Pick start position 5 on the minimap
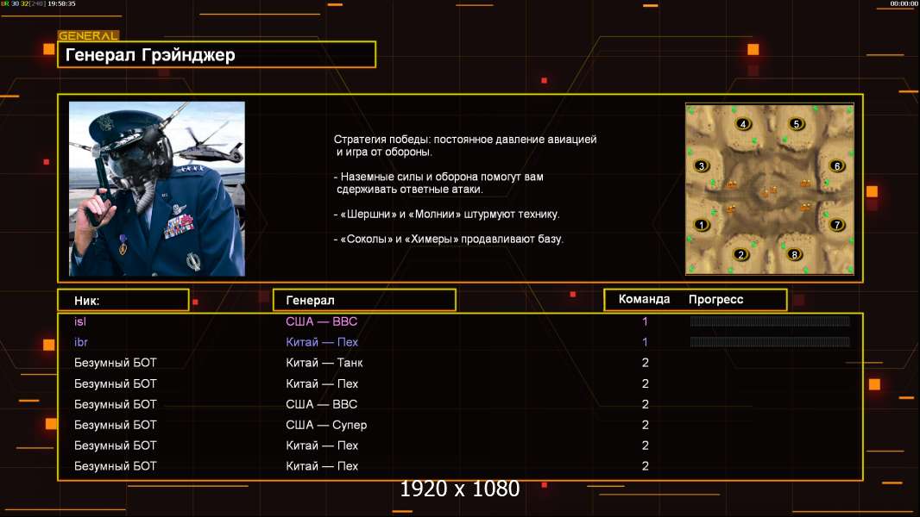Image resolution: width=920 pixels, height=517 pixels. (x=797, y=123)
